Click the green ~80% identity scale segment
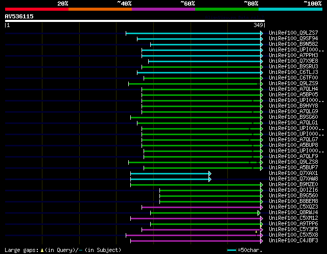The height and width of the screenshot is (254, 327). tap(227, 9)
